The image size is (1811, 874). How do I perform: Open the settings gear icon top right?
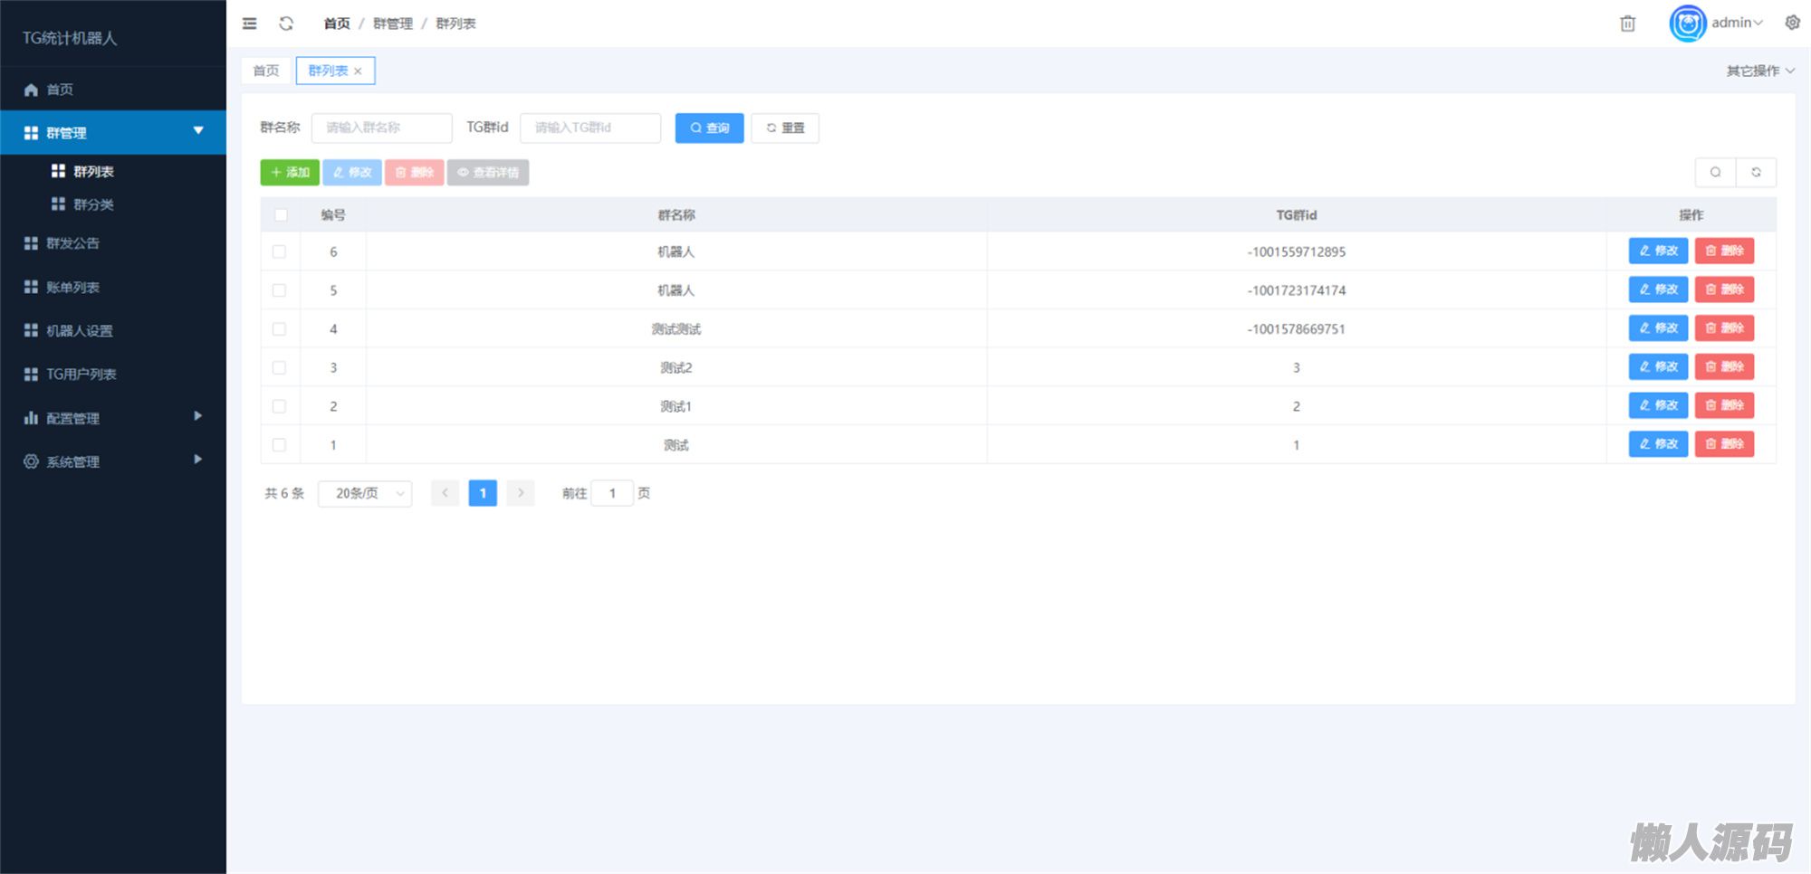click(1792, 23)
